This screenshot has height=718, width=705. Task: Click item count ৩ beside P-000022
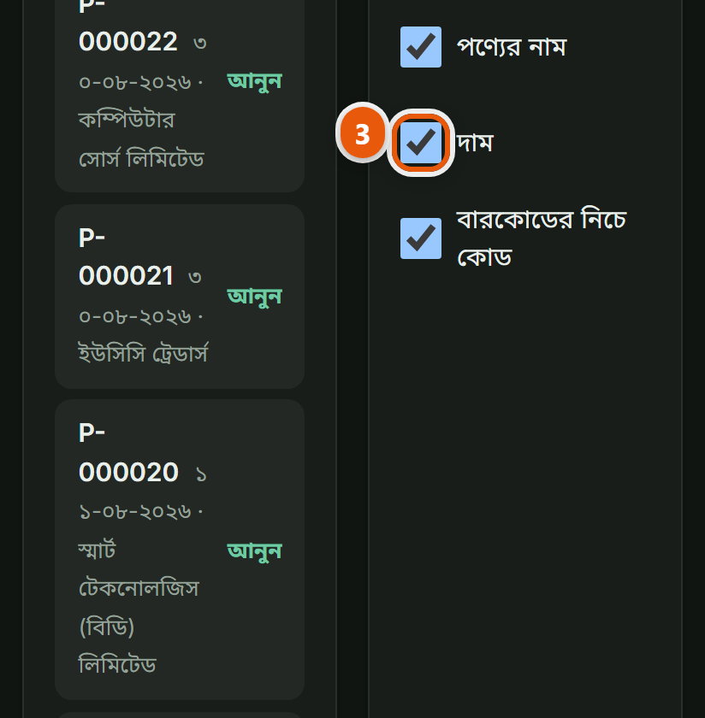click(200, 44)
